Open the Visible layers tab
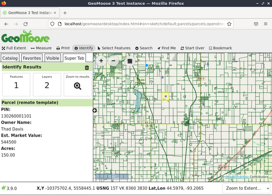This screenshot has width=272, height=195. 53,58
